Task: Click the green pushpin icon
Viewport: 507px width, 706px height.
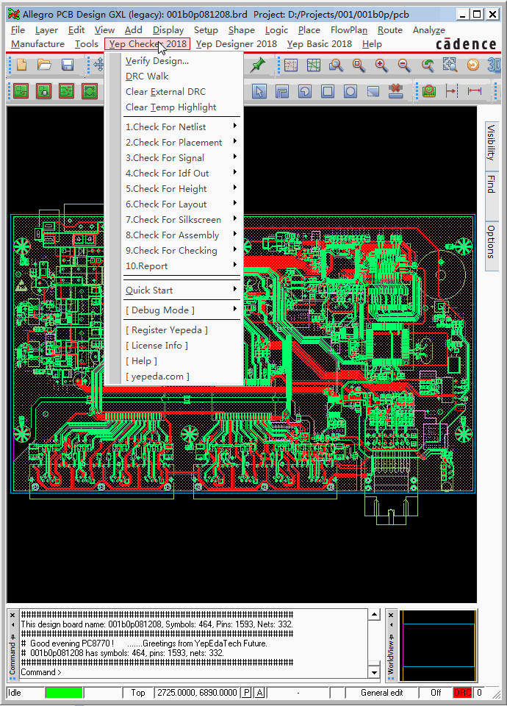Action: (258, 65)
